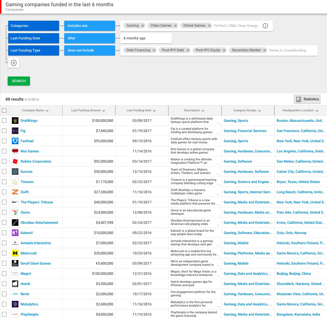This screenshot has height=319, width=327.
Task: Click the Kahoot! logo
Action: click(x=15, y=233)
